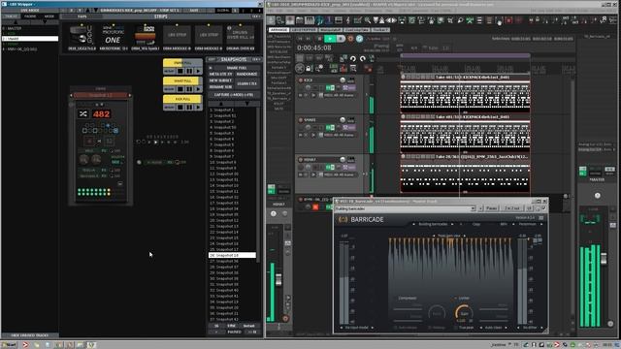Click the Windows Start button
This screenshot has height=349, width=621.
click(x=10, y=345)
